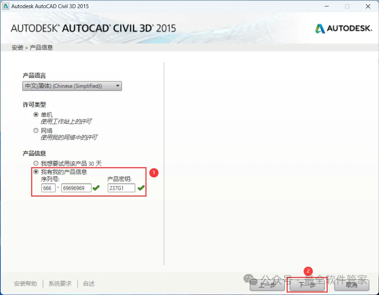Click the 产品信息 breadcrumb text
Image resolution: width=379 pixels, height=295 pixels.
tap(41, 48)
